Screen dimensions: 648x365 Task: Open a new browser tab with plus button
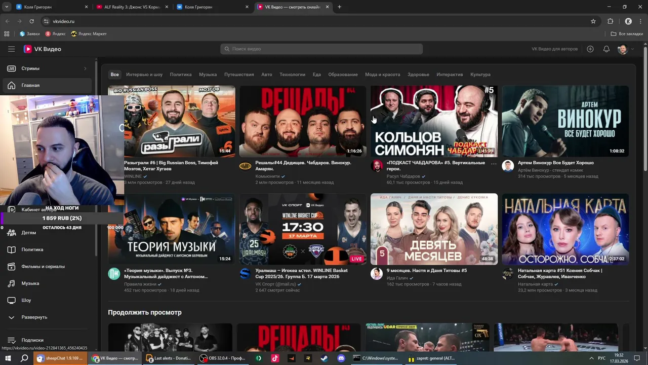[339, 7]
